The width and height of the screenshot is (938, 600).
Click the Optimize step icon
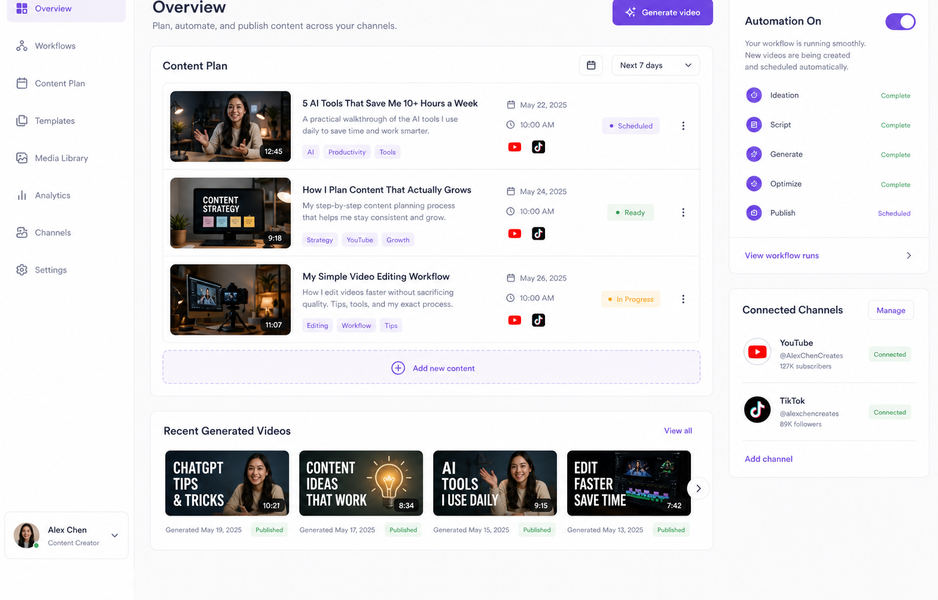tap(754, 184)
